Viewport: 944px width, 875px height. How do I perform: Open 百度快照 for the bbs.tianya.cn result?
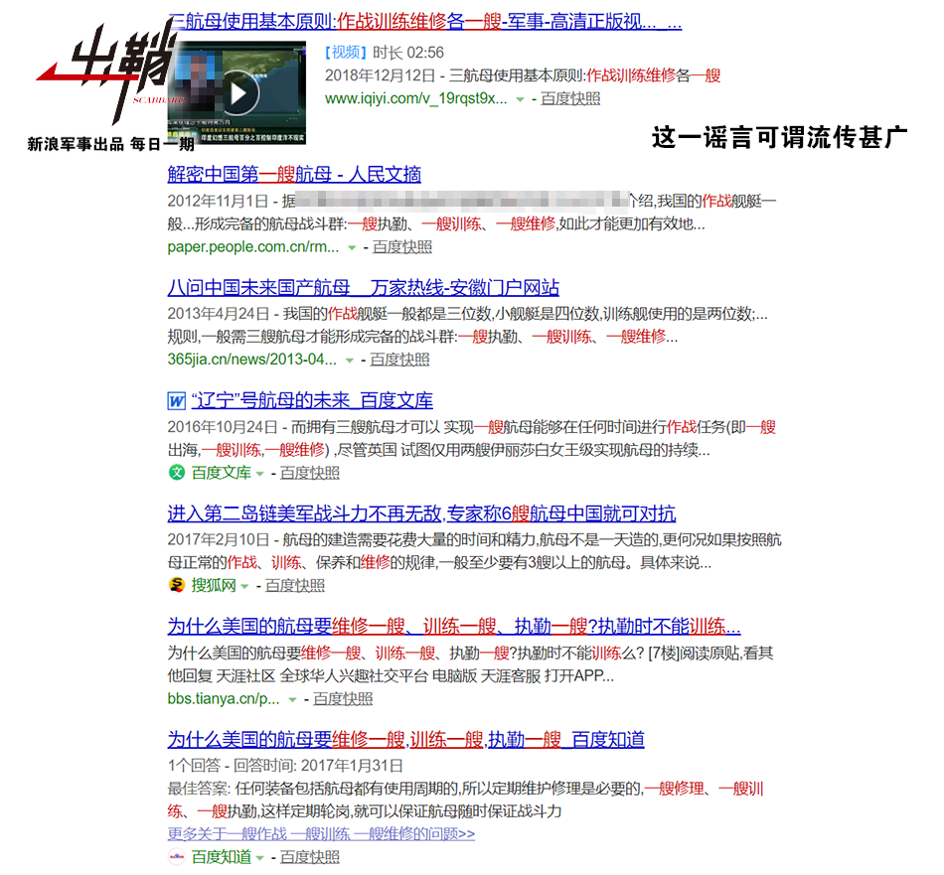[x=343, y=698]
